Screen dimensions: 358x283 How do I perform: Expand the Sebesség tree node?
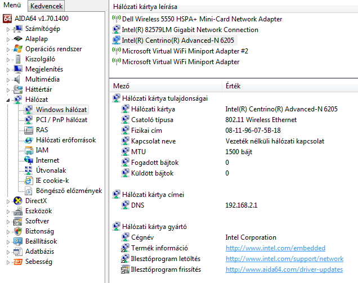click(x=8, y=262)
